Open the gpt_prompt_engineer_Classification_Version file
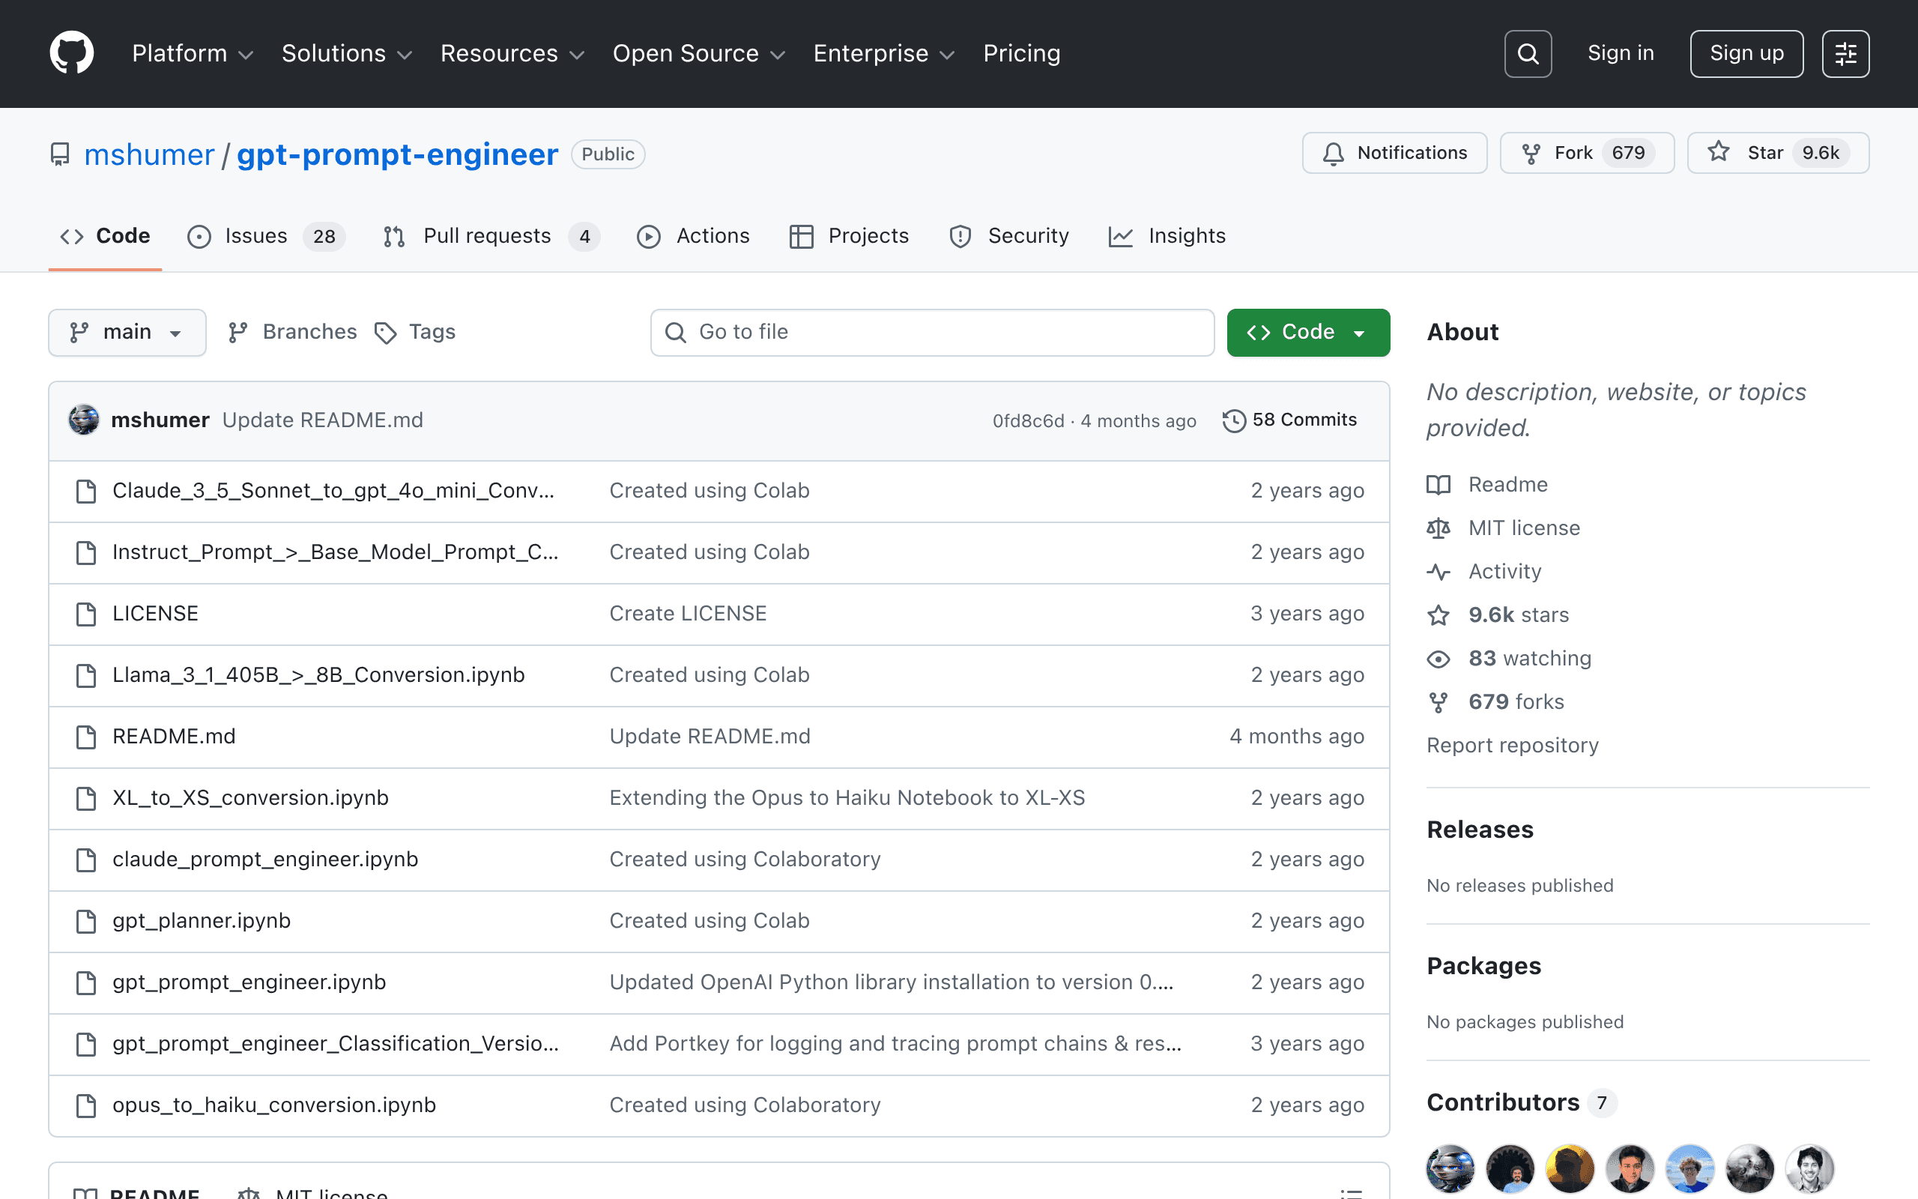The width and height of the screenshot is (1918, 1199). pos(335,1044)
